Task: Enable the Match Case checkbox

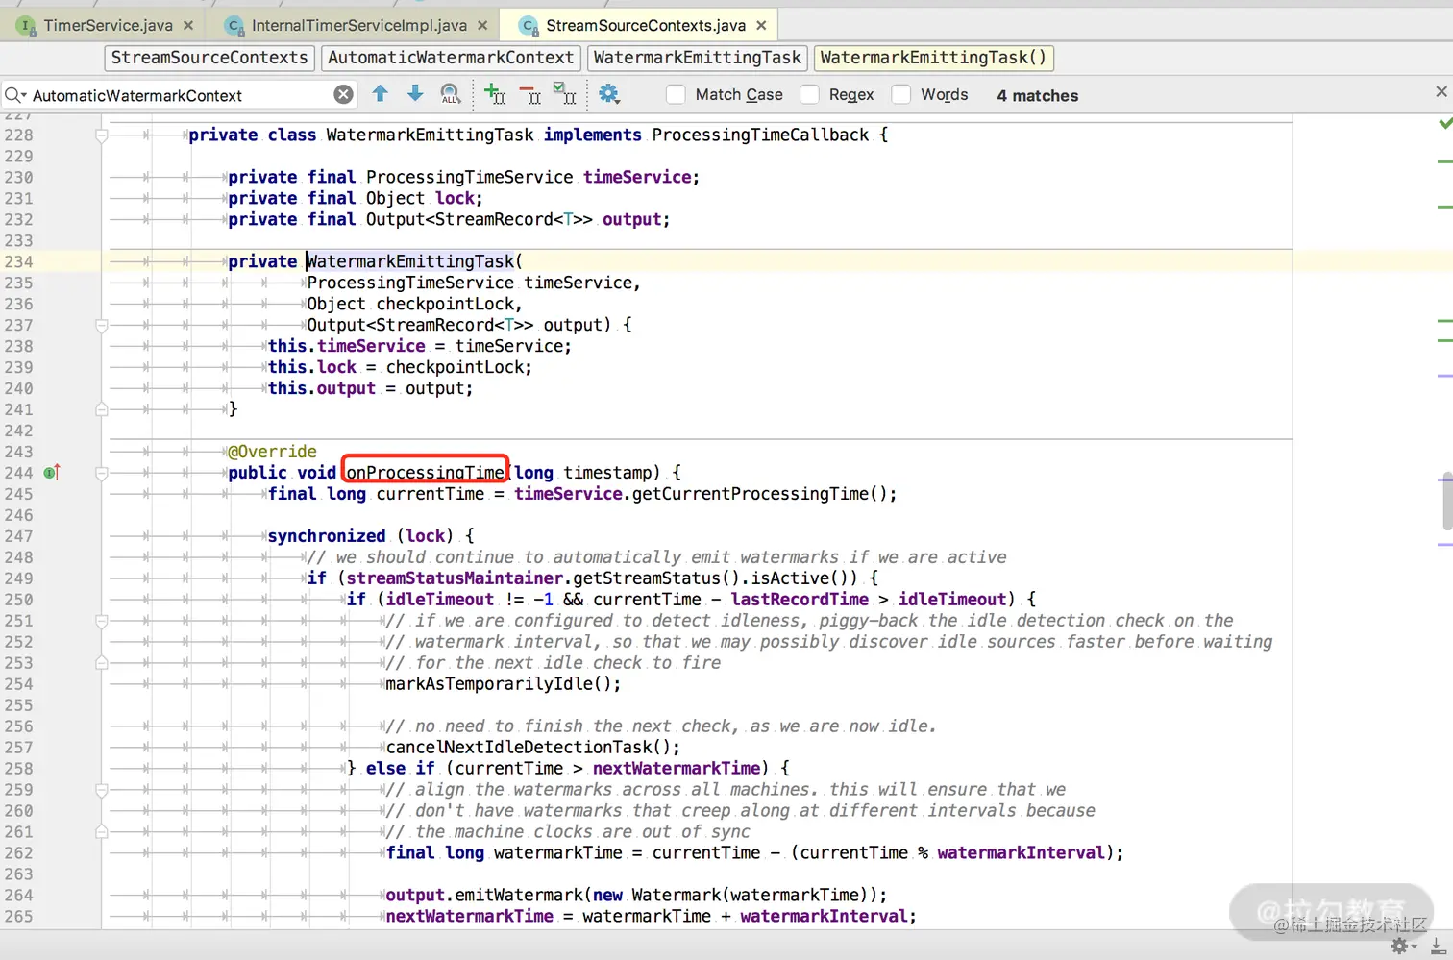Action: pyautogui.click(x=677, y=94)
